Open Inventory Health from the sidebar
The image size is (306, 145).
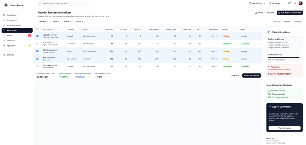click(14, 25)
